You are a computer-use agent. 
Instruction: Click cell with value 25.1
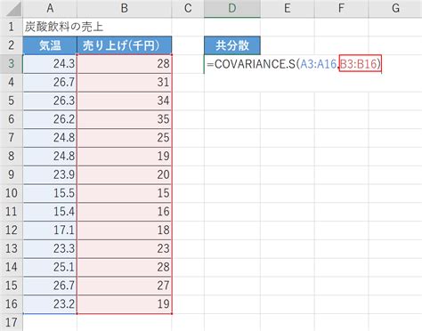[50, 267]
